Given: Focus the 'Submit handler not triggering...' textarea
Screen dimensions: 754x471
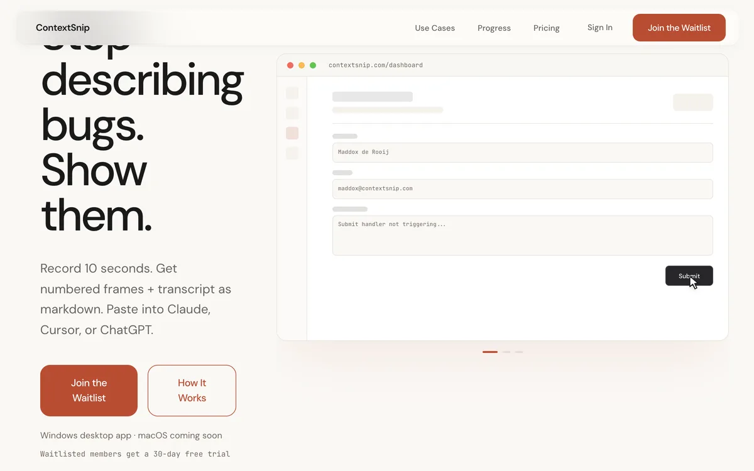Looking at the screenshot, I should point(523,235).
